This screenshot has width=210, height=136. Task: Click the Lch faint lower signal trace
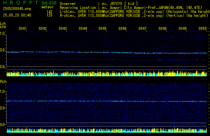click(107, 59)
